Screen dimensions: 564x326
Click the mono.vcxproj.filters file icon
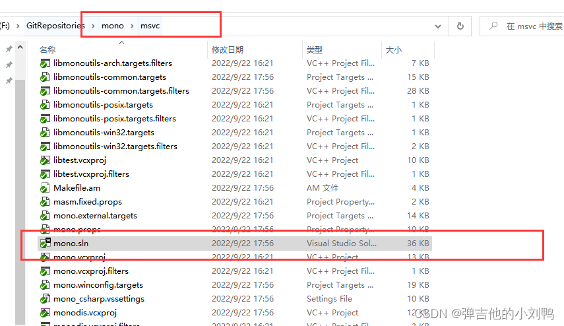[45, 271]
